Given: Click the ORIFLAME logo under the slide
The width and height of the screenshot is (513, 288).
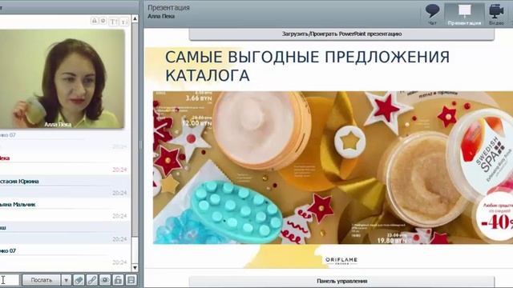Looking at the screenshot, I should coord(341,260).
